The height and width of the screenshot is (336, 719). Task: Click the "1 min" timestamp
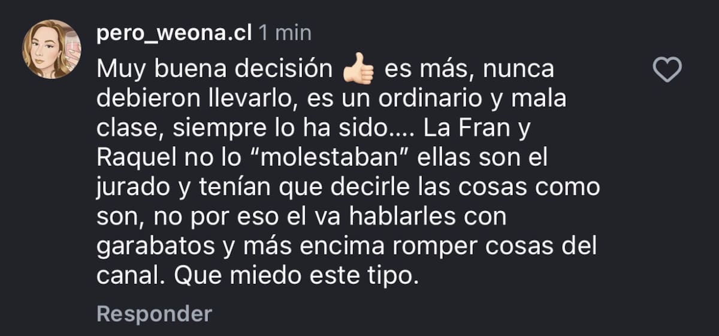pyautogui.click(x=285, y=33)
